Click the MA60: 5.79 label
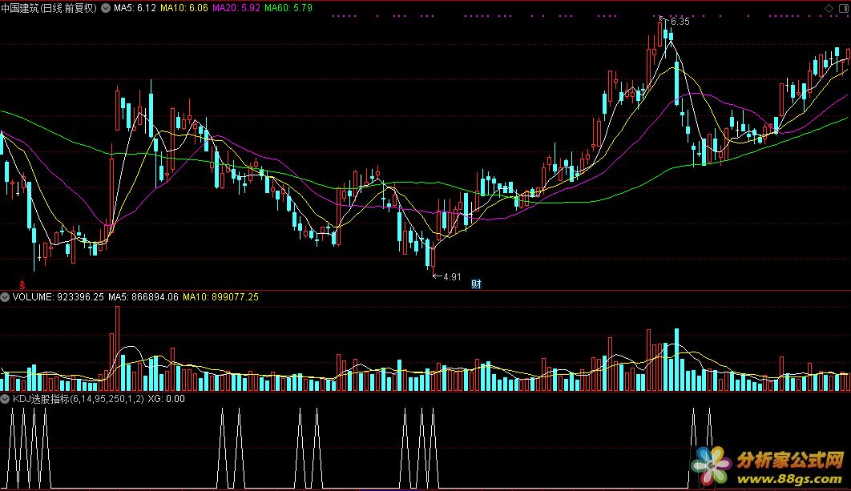The image size is (851, 491). pyautogui.click(x=288, y=8)
